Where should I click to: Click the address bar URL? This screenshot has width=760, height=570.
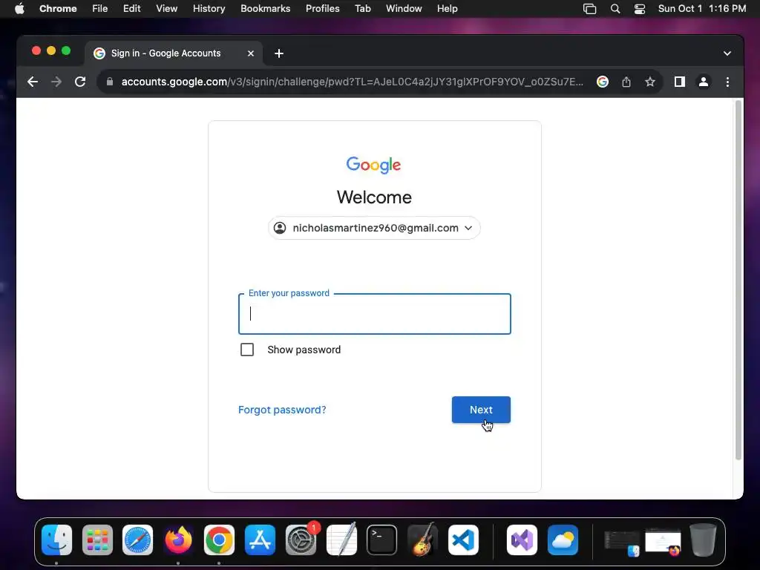[352, 82]
